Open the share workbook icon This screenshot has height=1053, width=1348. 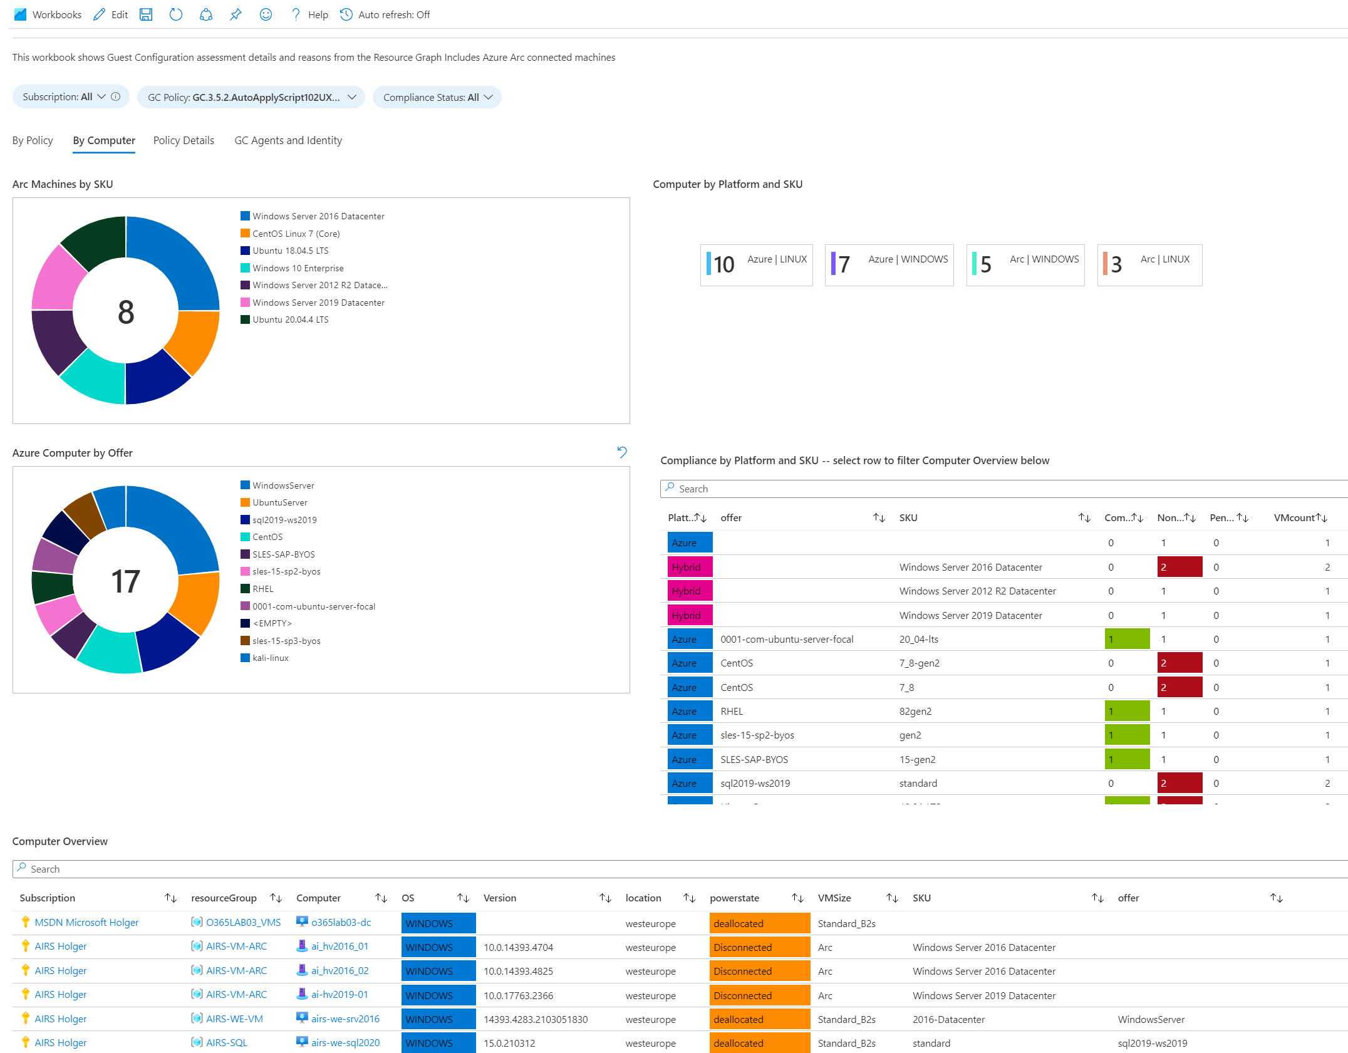205,14
